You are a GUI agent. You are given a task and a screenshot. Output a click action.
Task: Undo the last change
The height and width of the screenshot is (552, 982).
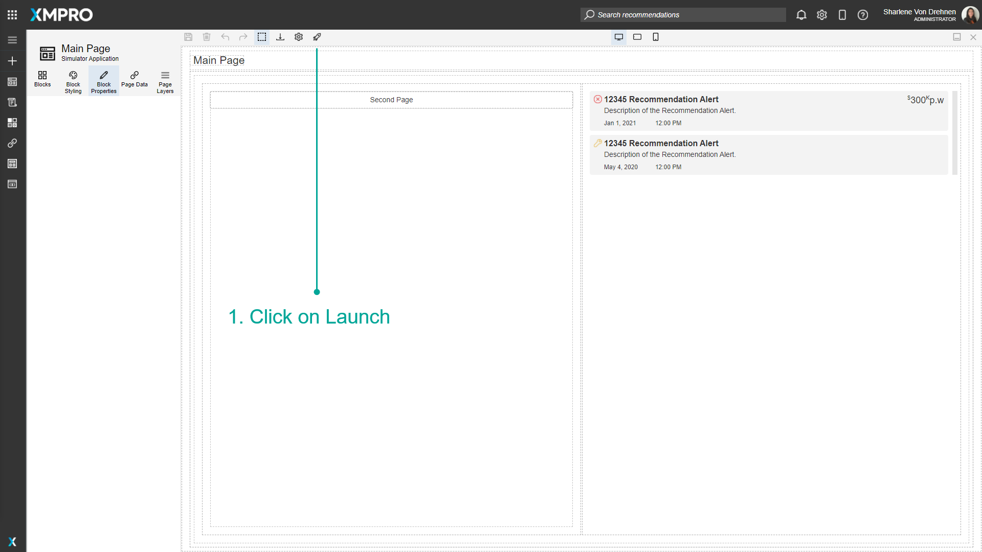225,37
